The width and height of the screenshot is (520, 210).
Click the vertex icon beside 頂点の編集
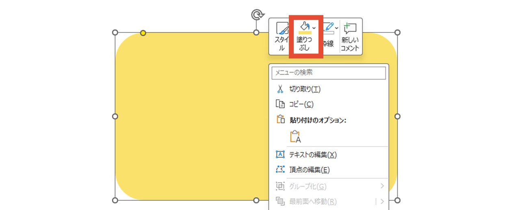(x=280, y=170)
